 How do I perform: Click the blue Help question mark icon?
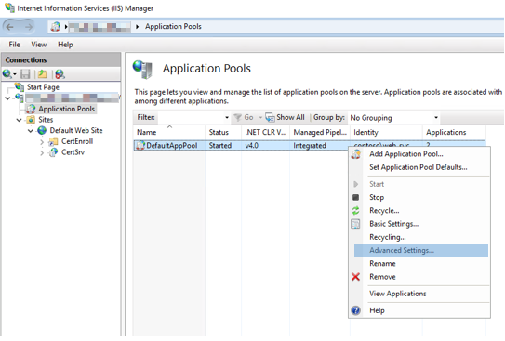click(355, 310)
